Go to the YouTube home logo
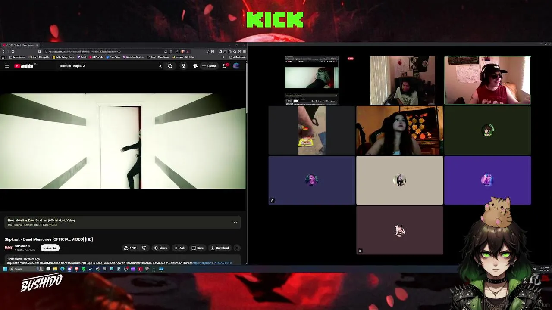Screen dimensions: 552x310 click(x=23, y=66)
